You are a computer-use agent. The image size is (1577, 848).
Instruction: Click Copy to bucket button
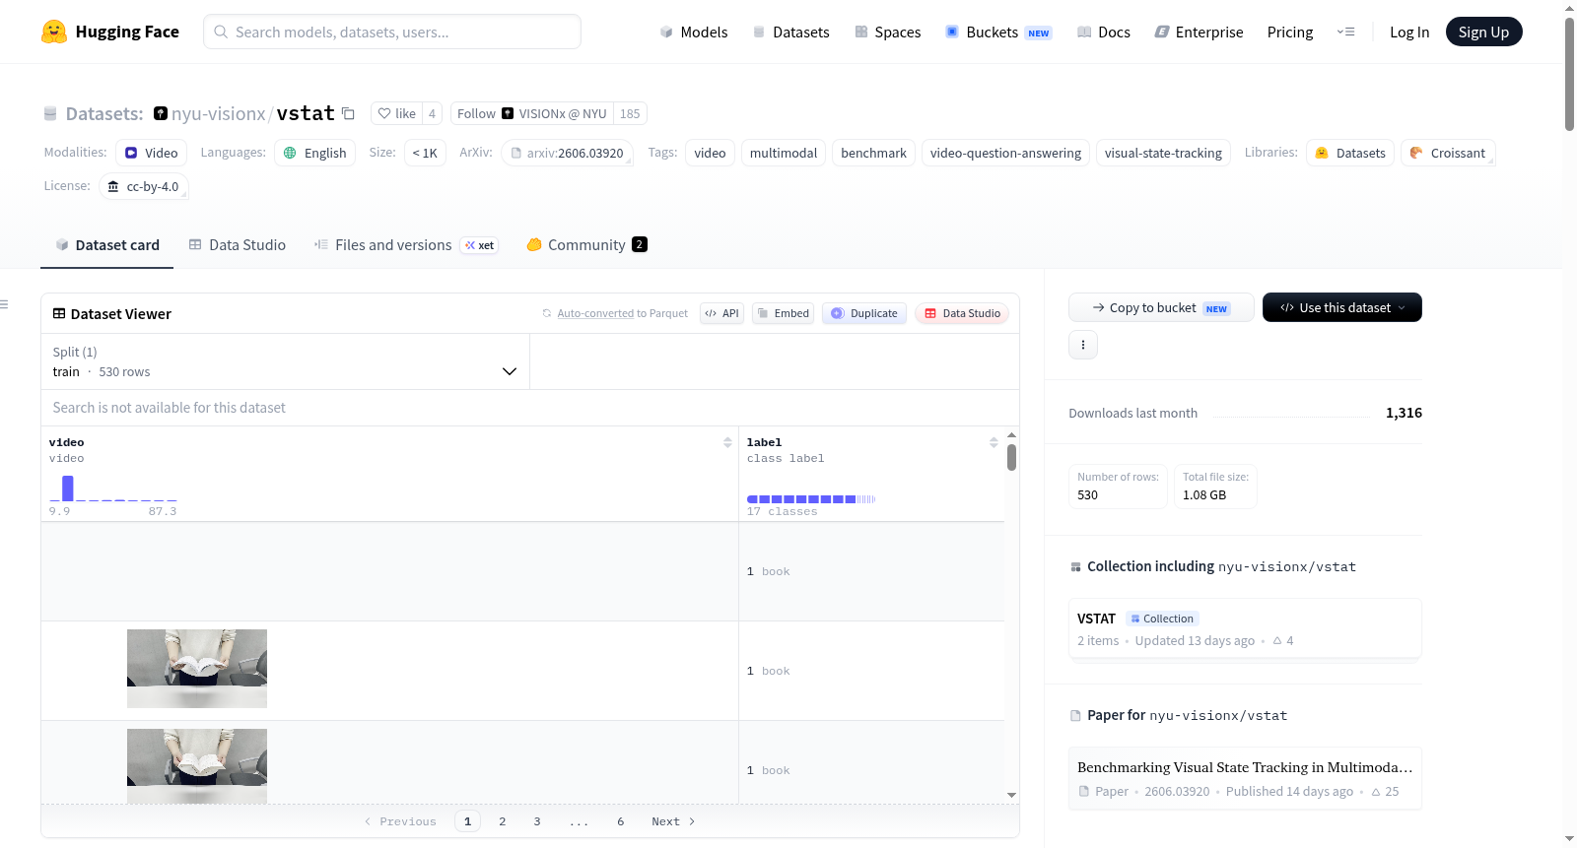click(1161, 307)
